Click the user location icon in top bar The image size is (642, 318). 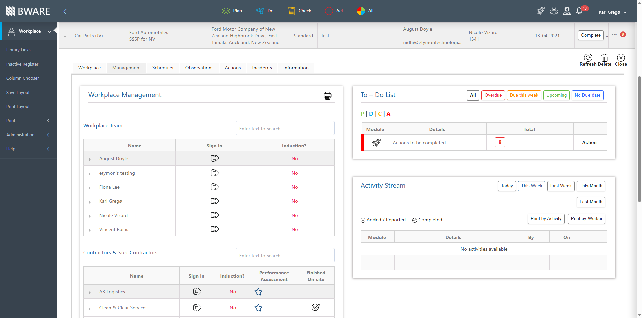point(567,11)
